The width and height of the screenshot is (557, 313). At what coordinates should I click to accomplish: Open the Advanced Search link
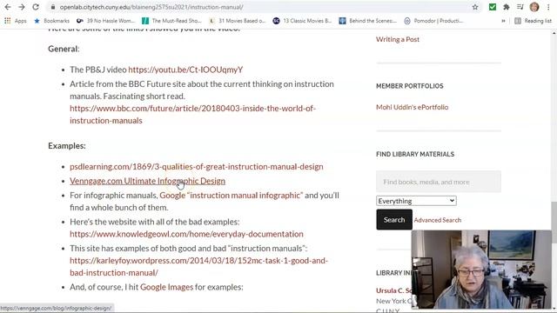(437, 220)
